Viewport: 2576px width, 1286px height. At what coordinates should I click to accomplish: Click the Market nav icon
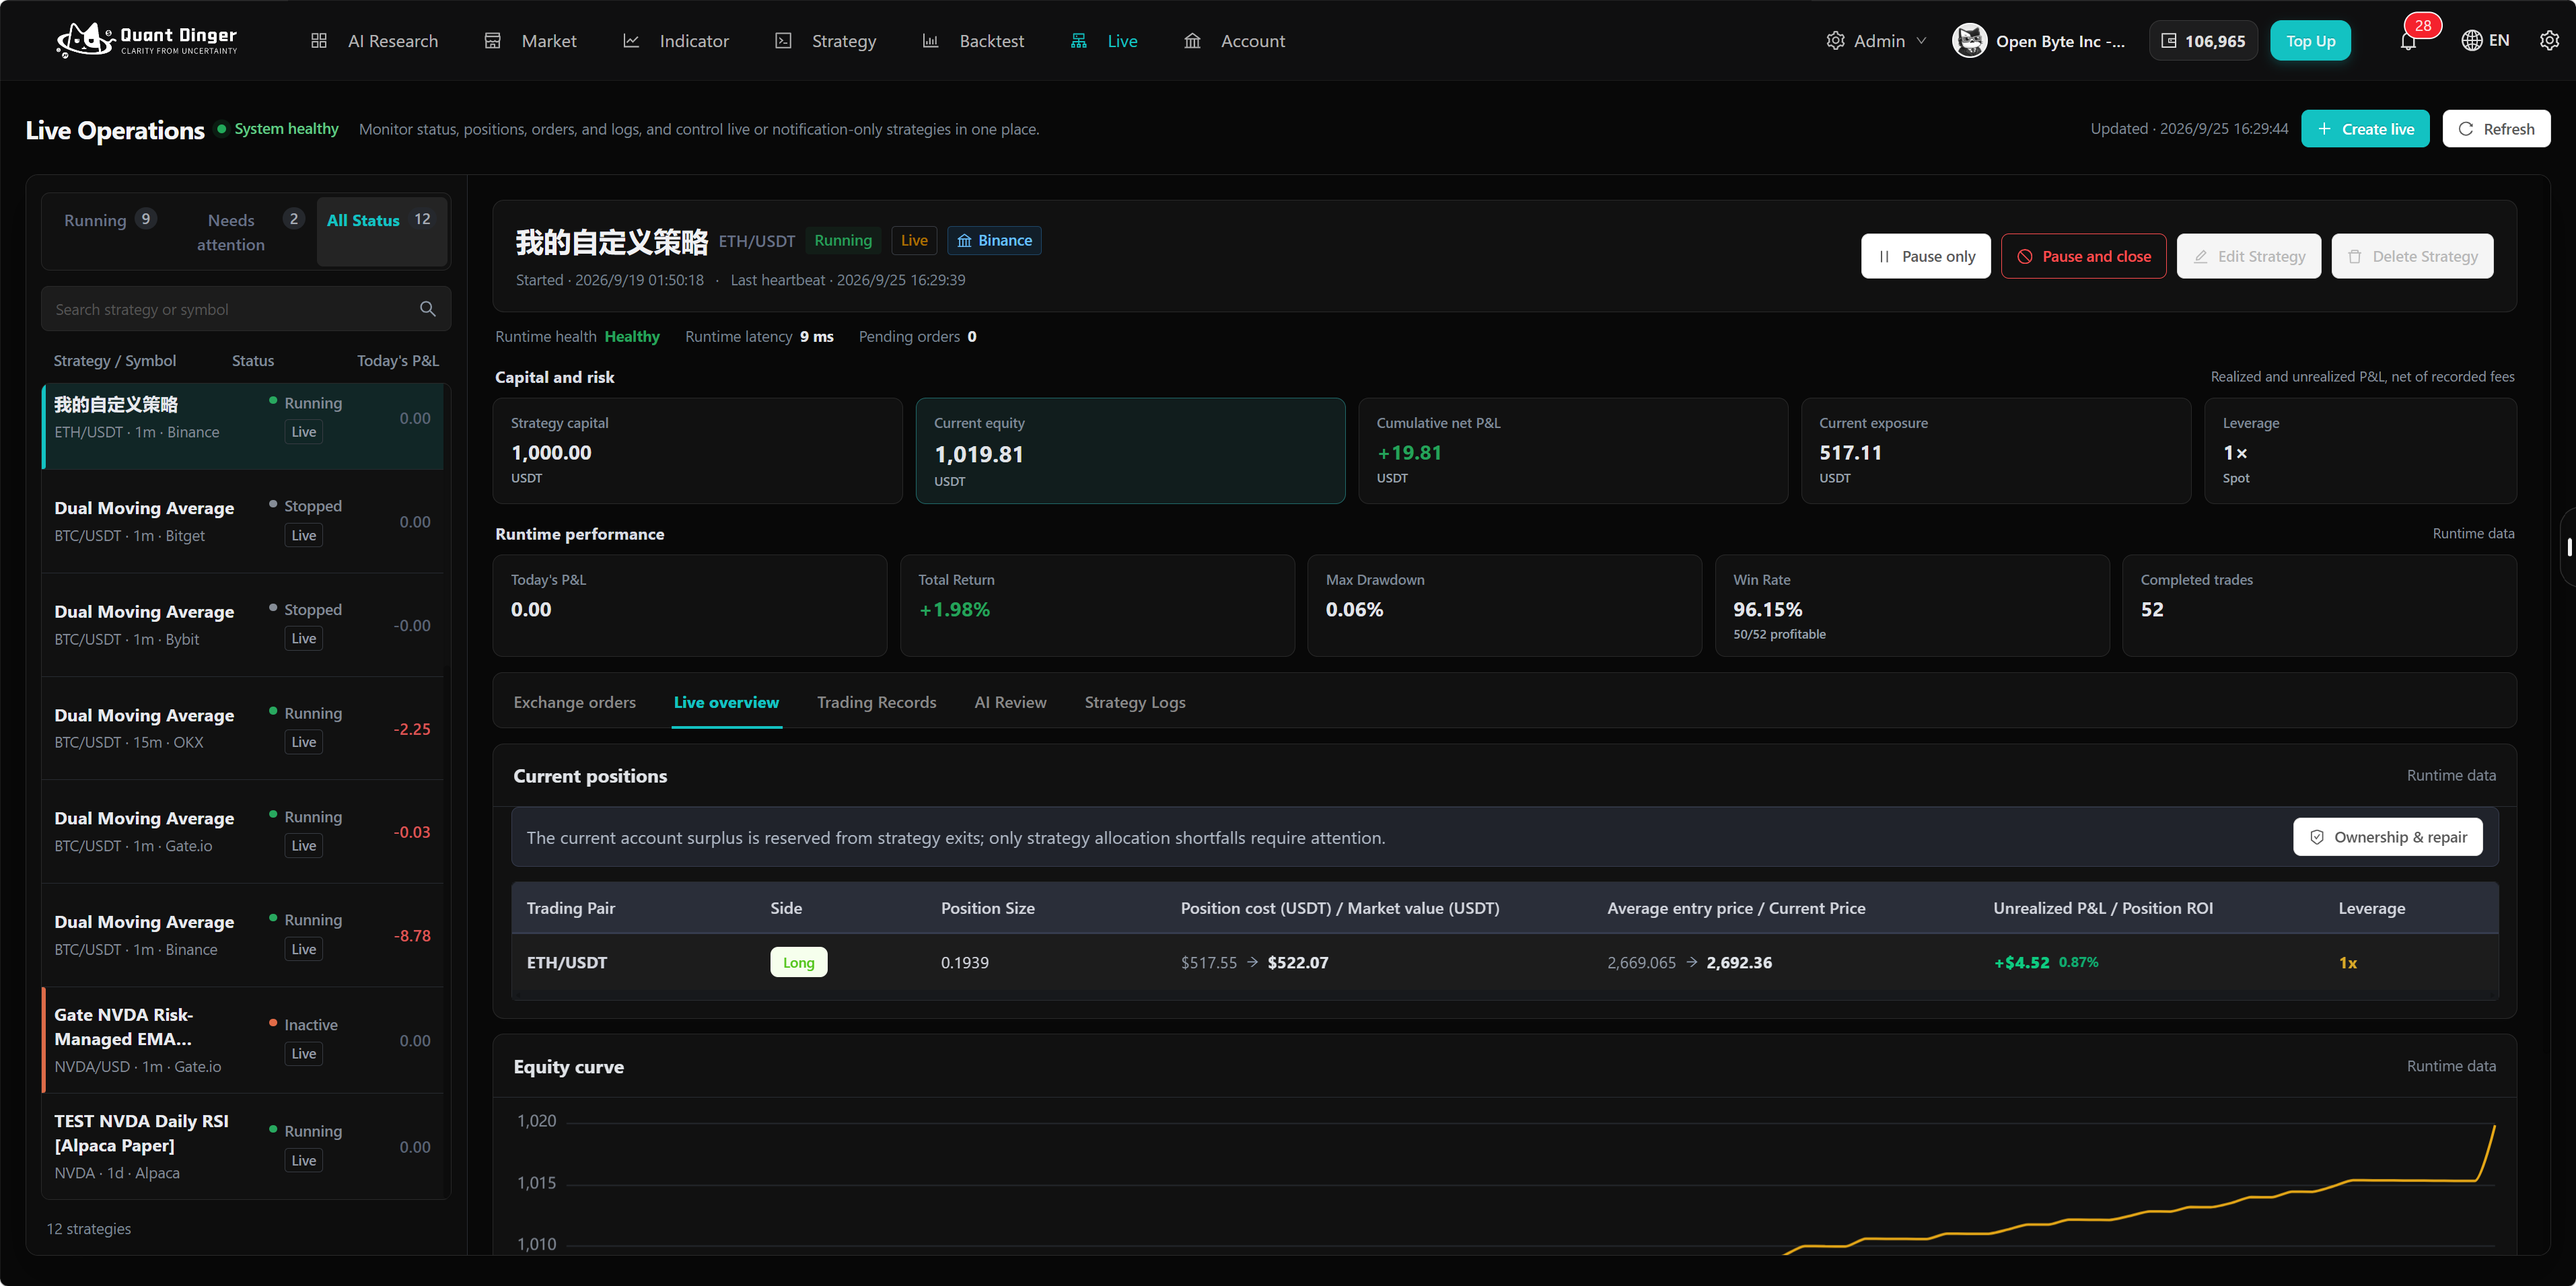coord(492,41)
